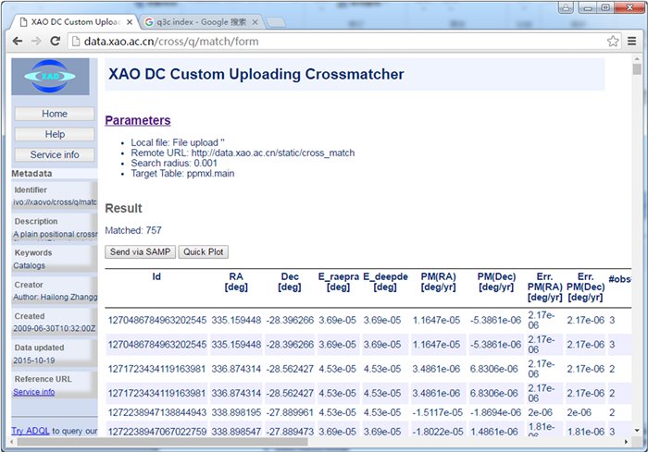Open the Chrome hamburger menu
Screen dimensions: 648x452
tap(632, 42)
